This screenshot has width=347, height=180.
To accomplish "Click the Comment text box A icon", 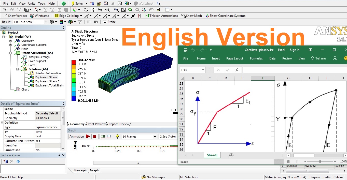I will (120, 4).
